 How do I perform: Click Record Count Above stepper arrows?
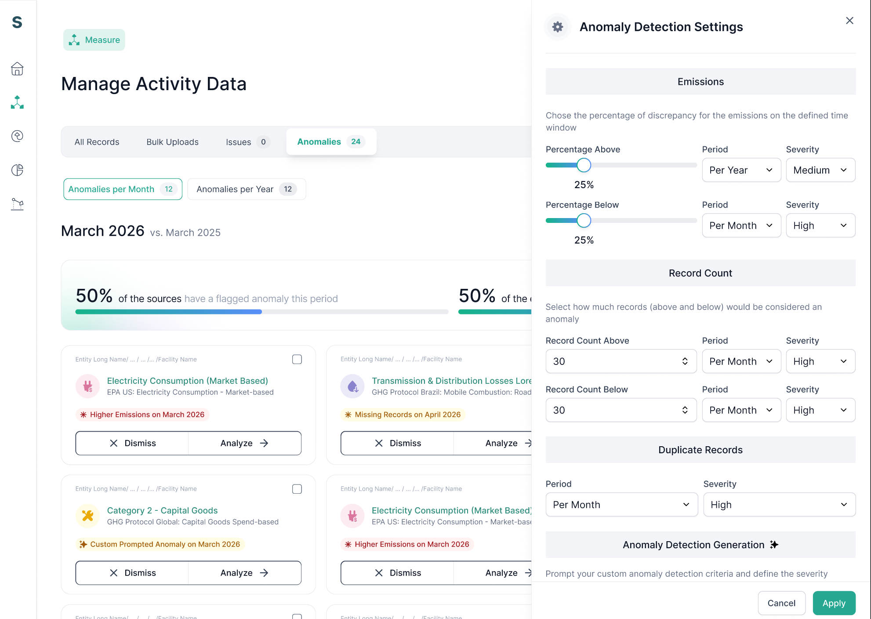(x=685, y=361)
